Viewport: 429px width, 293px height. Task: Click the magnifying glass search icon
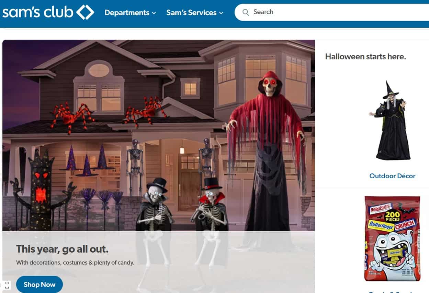pyautogui.click(x=246, y=12)
